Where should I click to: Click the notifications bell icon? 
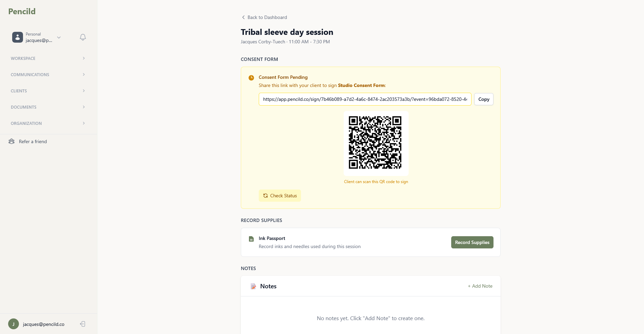tap(83, 37)
